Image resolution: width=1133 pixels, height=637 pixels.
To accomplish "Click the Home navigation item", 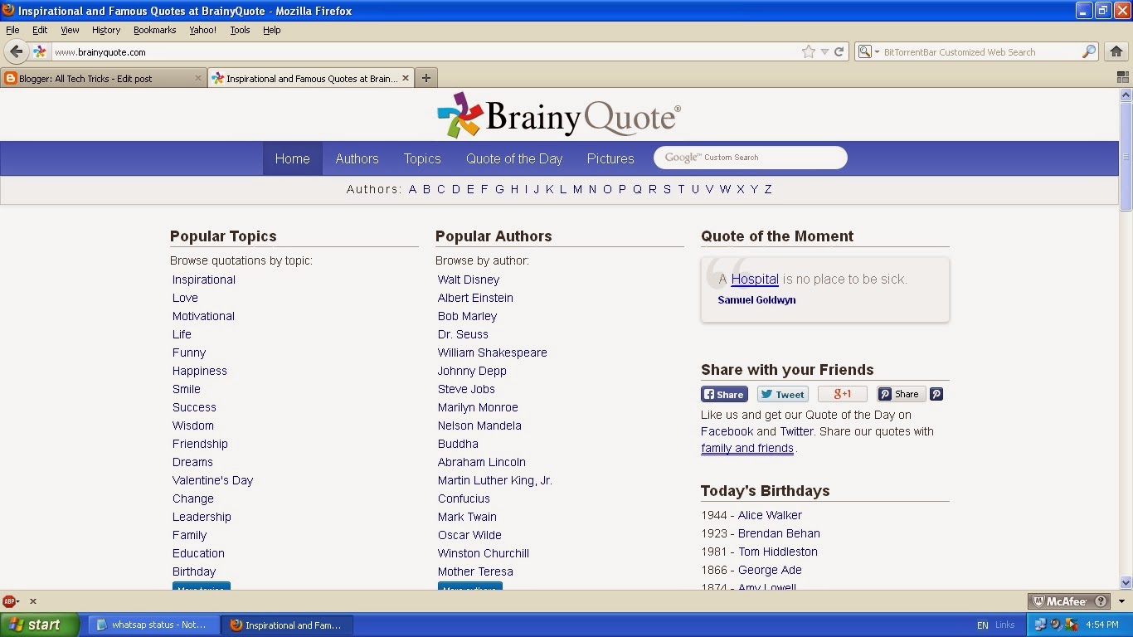I will pos(292,158).
